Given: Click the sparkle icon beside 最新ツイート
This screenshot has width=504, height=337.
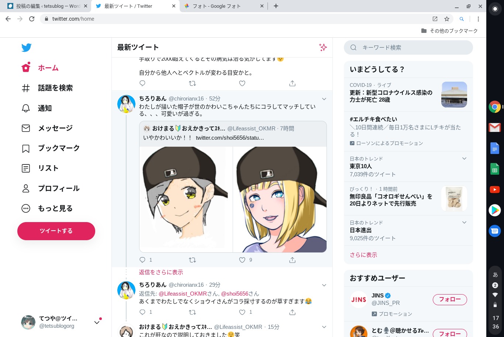Looking at the screenshot, I should pos(323,47).
